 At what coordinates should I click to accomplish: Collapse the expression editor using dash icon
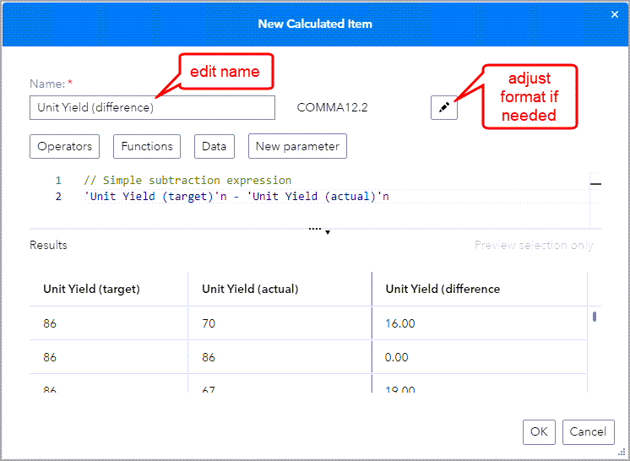[x=595, y=182]
